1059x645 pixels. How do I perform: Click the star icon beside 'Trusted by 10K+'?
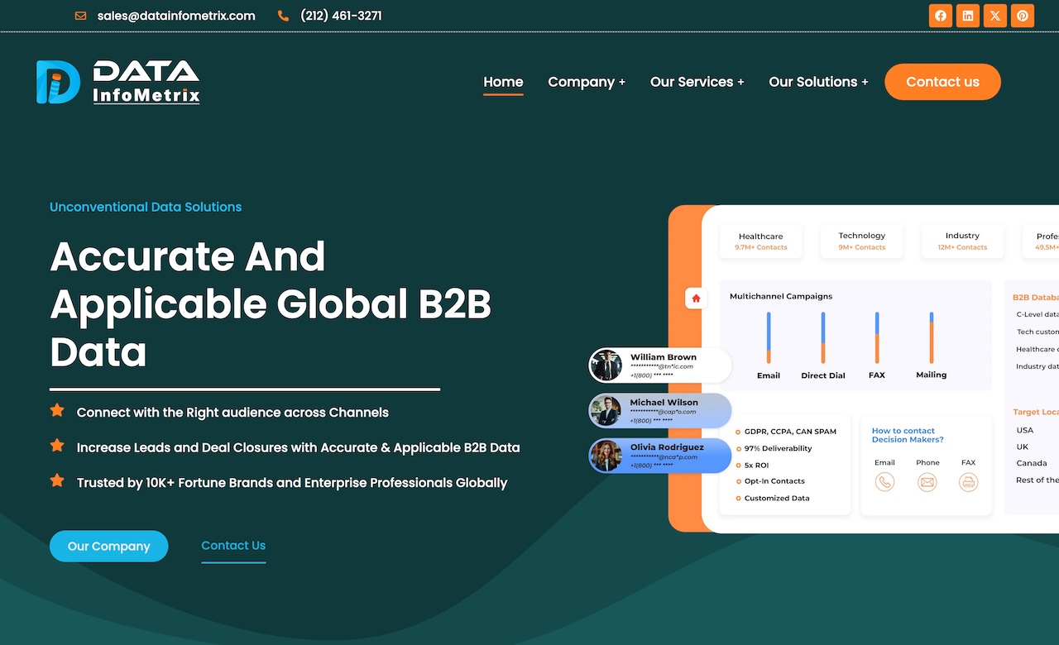[57, 480]
